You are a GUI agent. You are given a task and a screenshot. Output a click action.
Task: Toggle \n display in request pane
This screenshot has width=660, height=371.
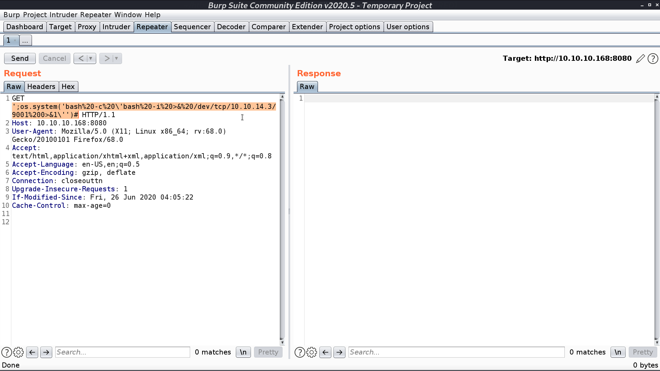tap(243, 352)
